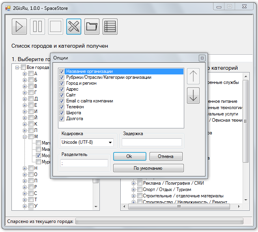Uncheck the Сайт field checkbox
Image resolution: width=258 pixels, height=232 pixels.
pyautogui.click(x=62, y=95)
